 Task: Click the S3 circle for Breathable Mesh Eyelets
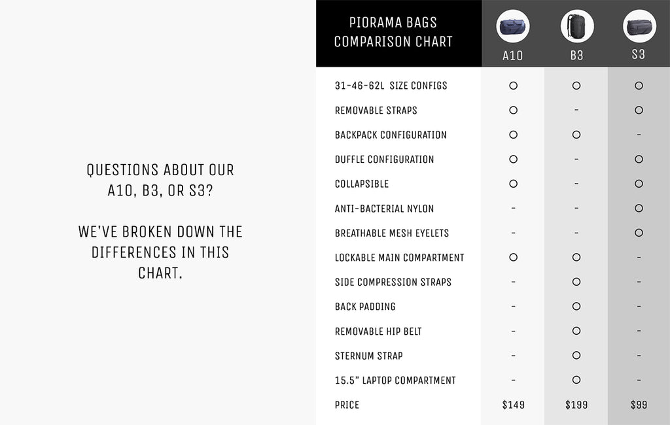click(x=639, y=233)
